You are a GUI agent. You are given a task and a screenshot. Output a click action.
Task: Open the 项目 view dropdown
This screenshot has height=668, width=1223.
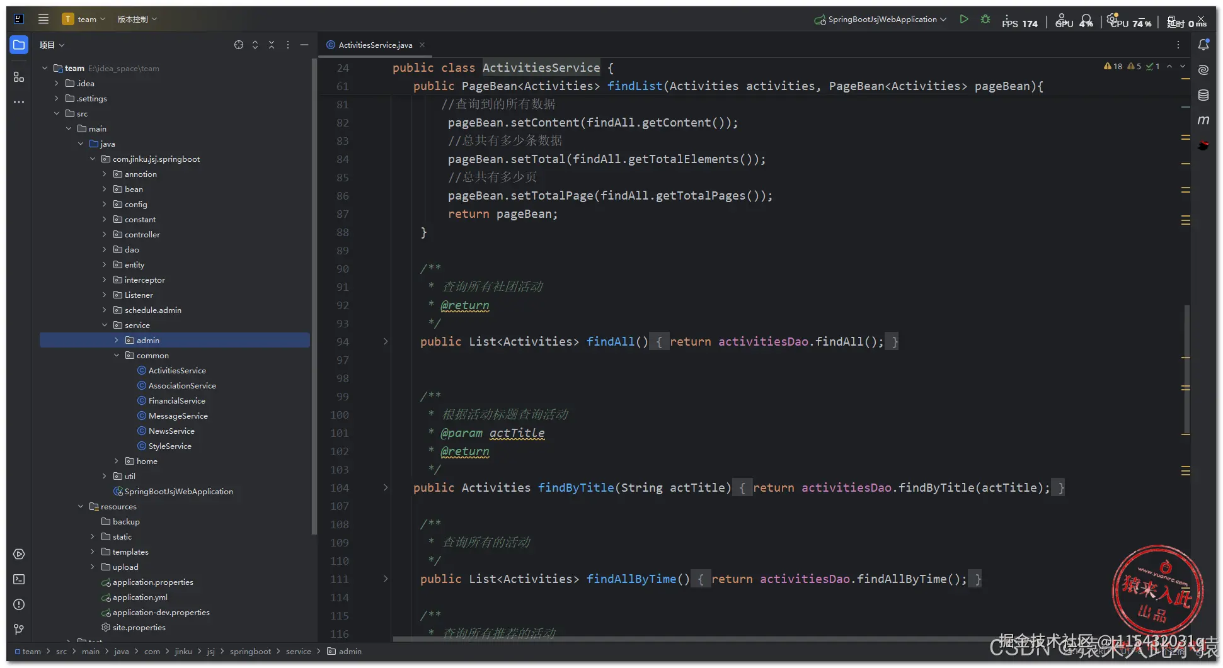[52, 45]
